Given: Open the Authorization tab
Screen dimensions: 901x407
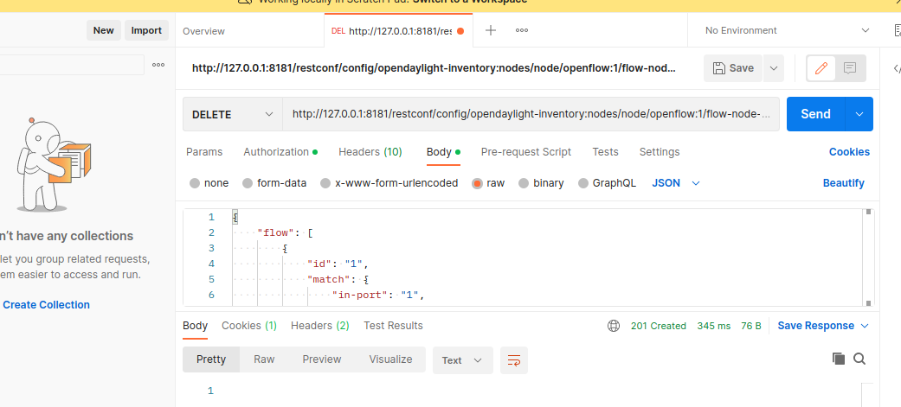Looking at the screenshot, I should tap(280, 152).
